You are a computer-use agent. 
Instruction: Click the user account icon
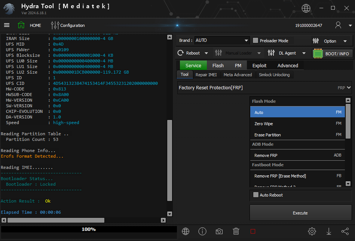point(338,25)
